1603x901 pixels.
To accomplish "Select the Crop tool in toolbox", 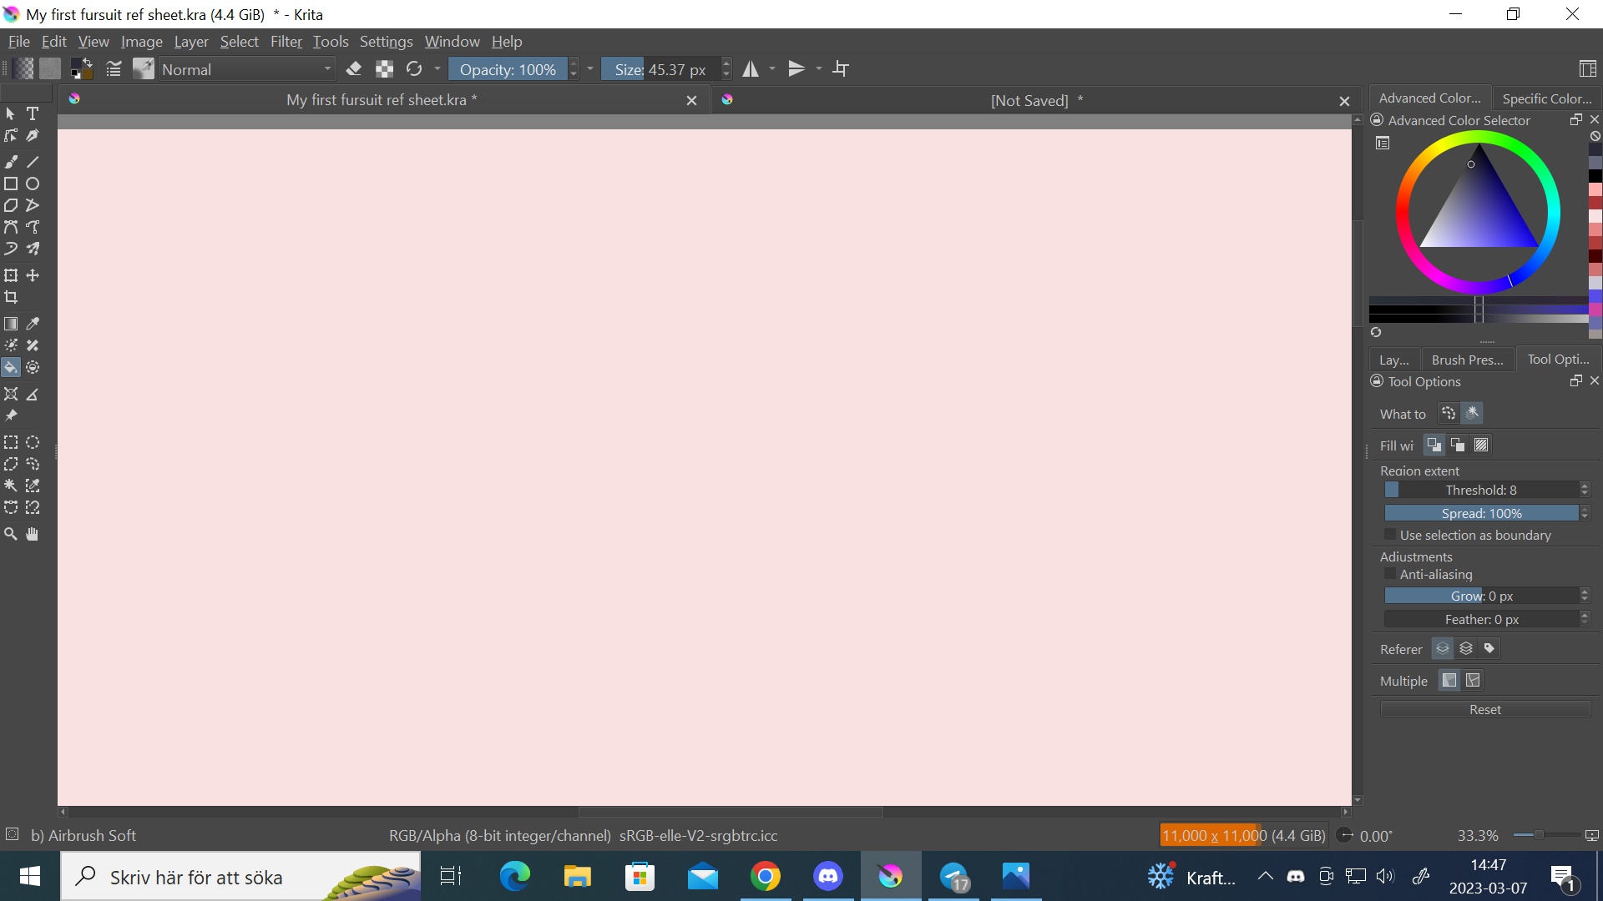I will tap(11, 297).
